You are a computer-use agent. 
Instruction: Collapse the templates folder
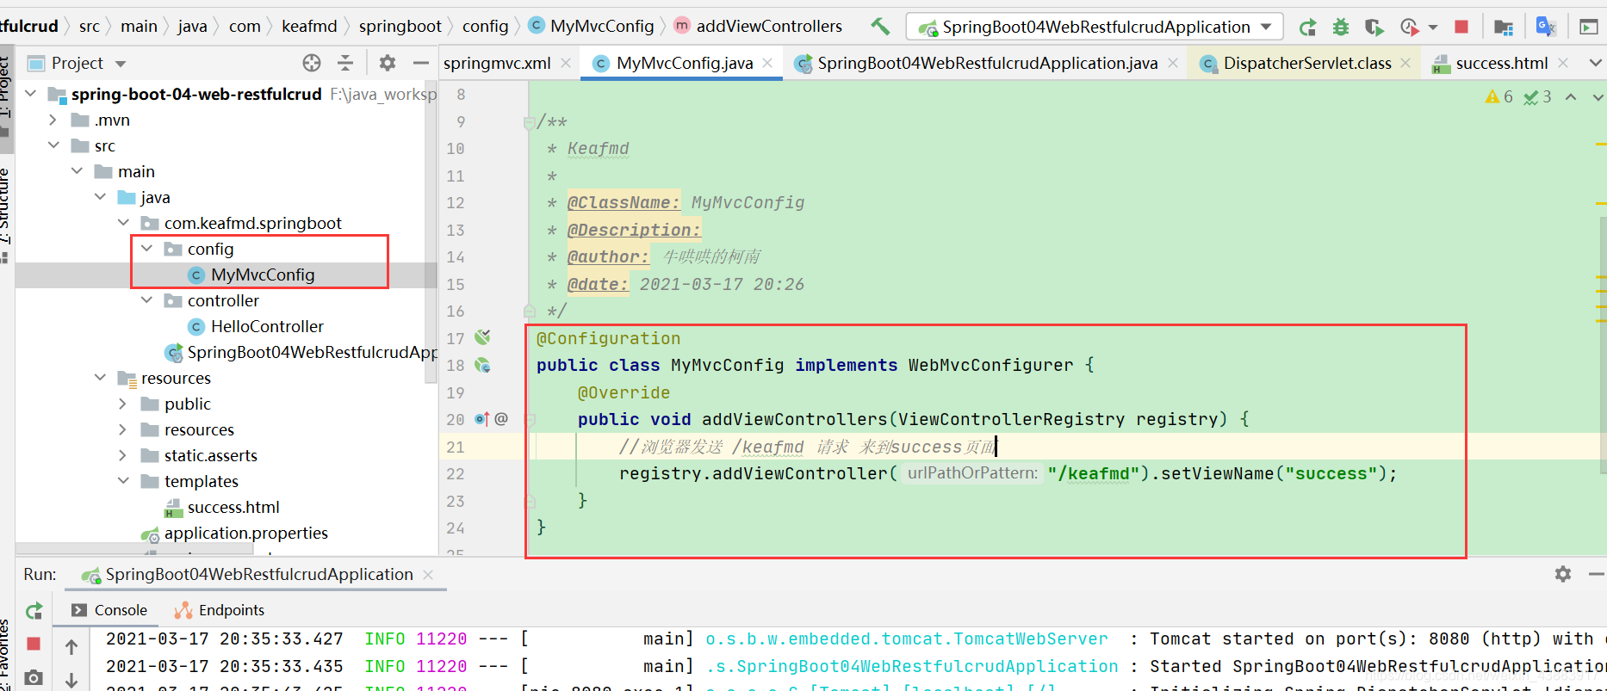(123, 480)
